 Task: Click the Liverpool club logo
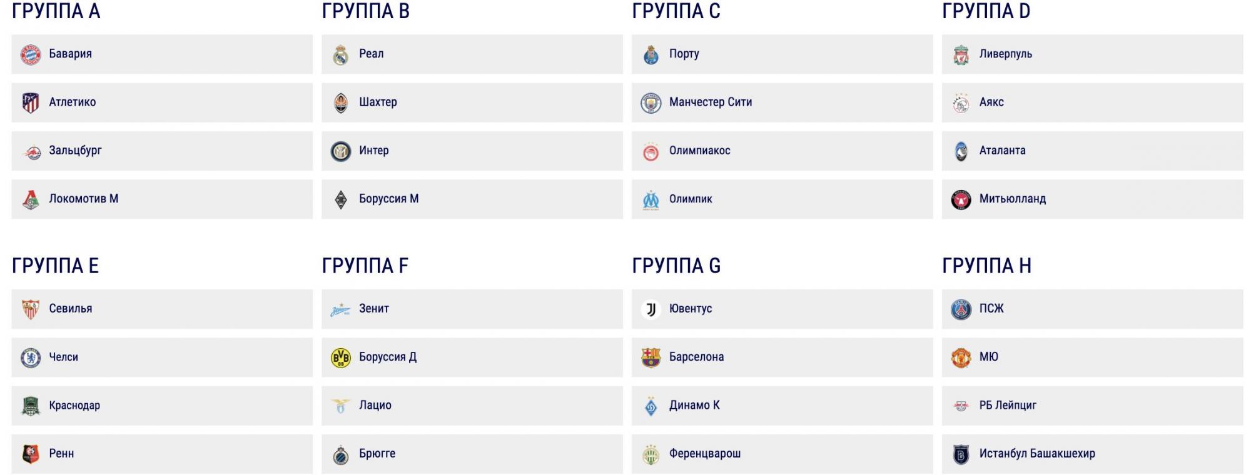[961, 55]
